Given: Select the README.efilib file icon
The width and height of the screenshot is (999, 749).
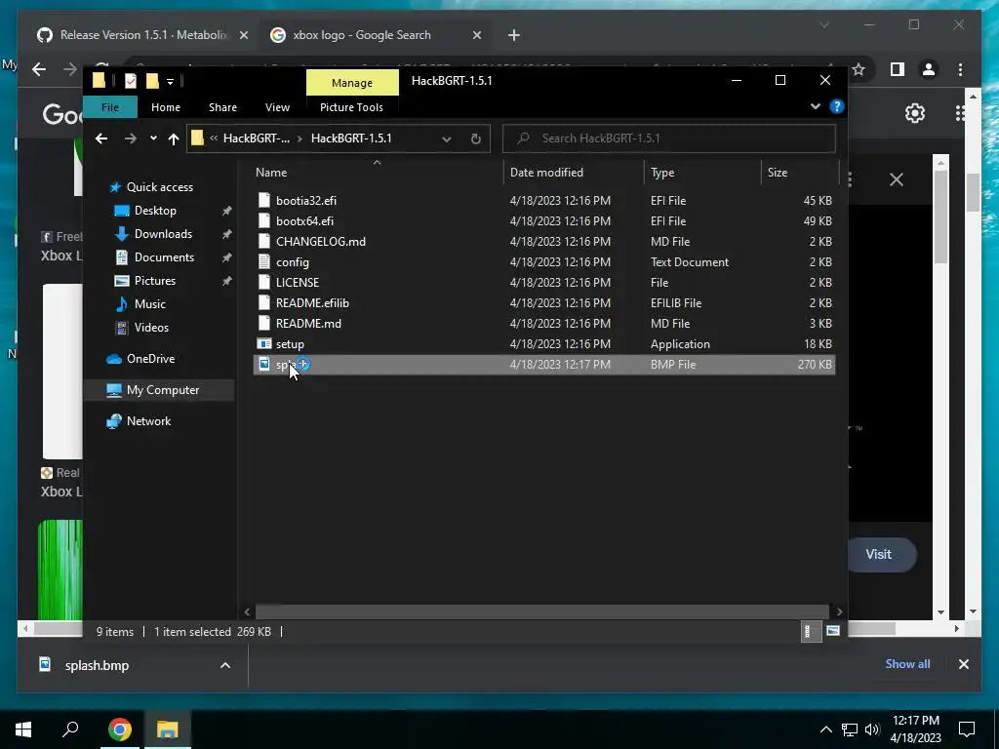Looking at the screenshot, I should [x=264, y=302].
